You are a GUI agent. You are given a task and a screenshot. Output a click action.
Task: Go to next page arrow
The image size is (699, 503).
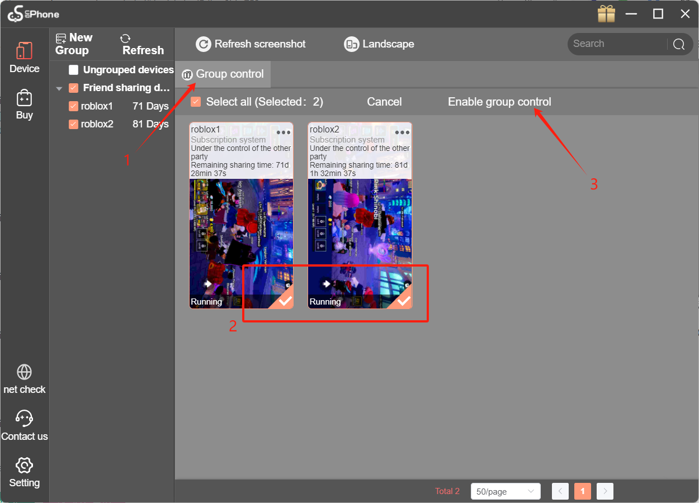(605, 491)
